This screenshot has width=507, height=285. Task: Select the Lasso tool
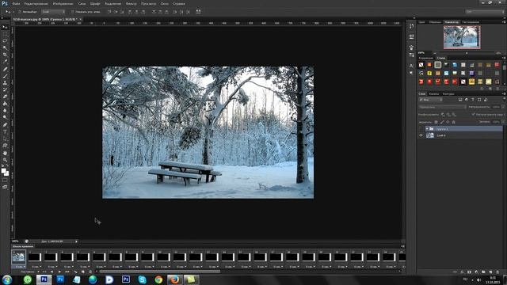(5, 41)
